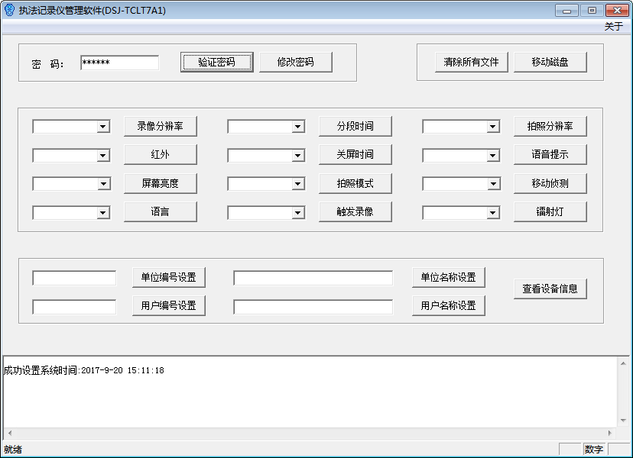Click the 触发录像 button
633x458 pixels.
355,212
